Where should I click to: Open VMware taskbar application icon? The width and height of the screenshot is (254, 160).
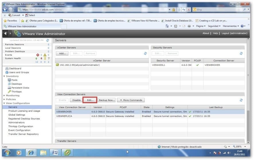(67, 153)
